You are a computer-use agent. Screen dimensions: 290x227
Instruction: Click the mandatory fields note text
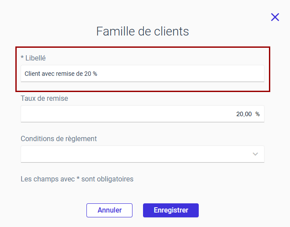(77, 179)
